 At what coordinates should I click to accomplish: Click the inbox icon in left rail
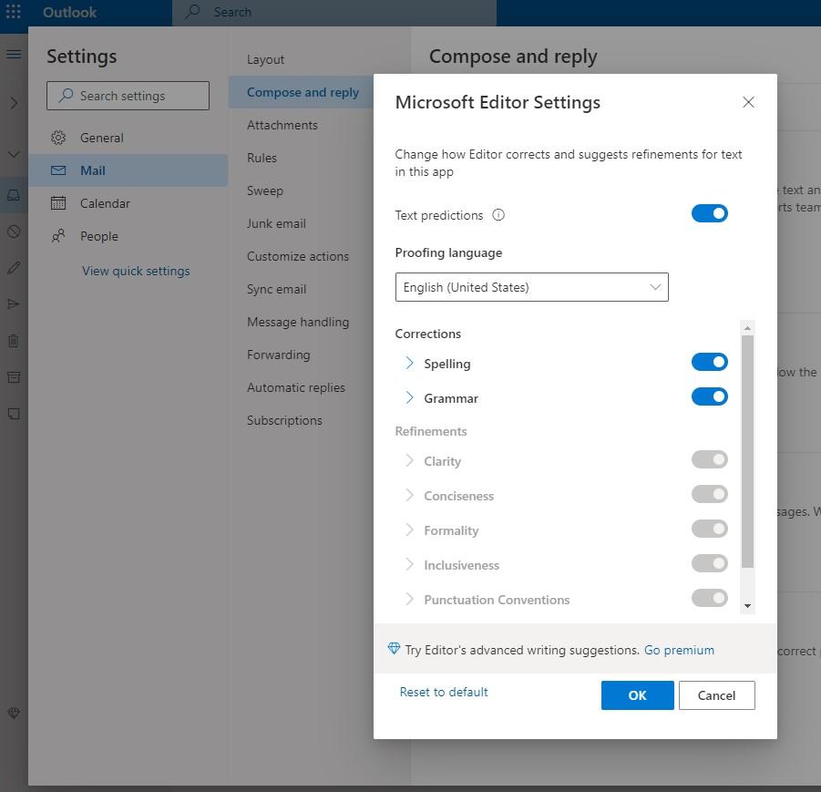14,195
